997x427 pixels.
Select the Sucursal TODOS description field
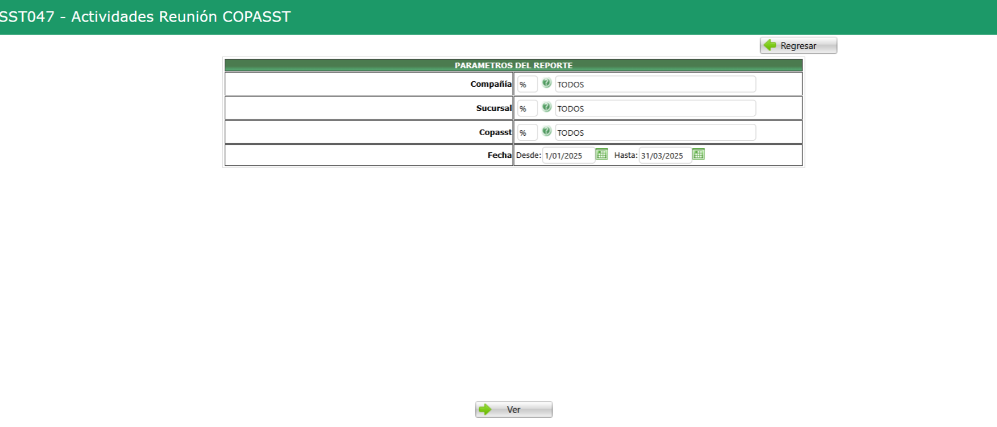(x=655, y=108)
